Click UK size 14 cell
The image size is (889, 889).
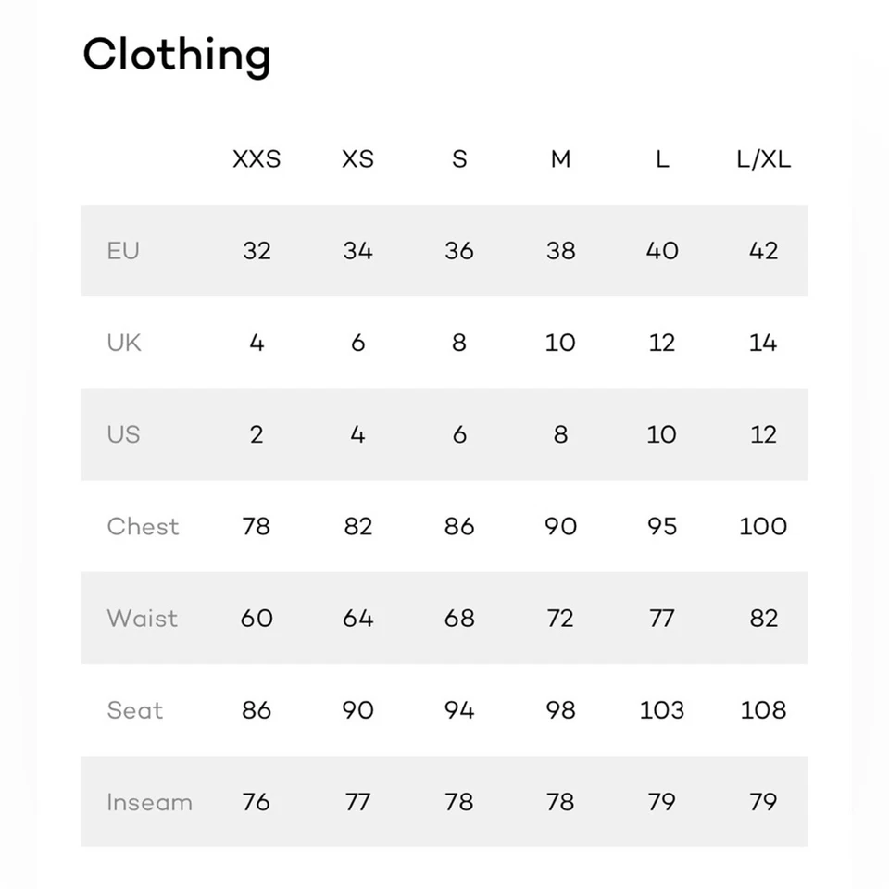[x=763, y=343]
